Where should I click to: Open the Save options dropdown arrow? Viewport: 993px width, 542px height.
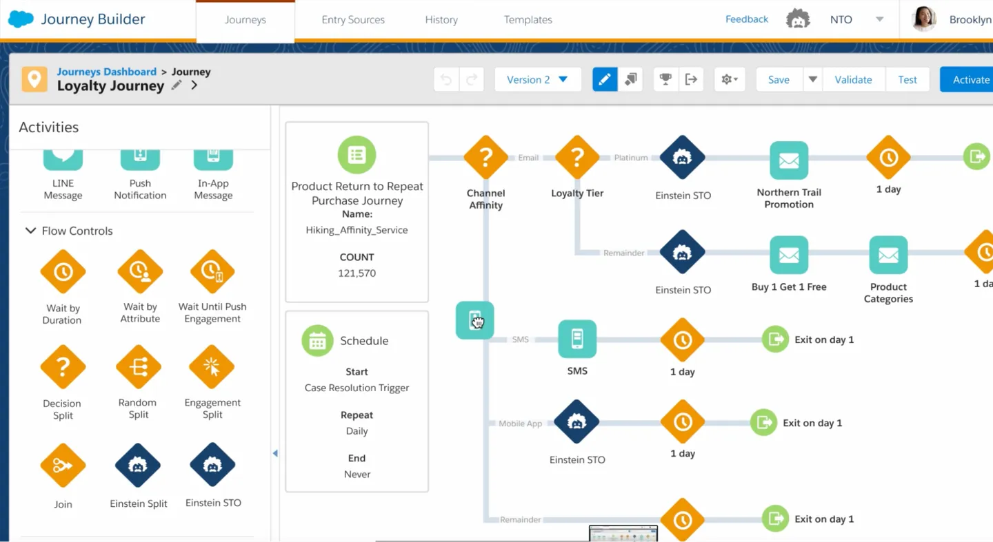pos(813,80)
